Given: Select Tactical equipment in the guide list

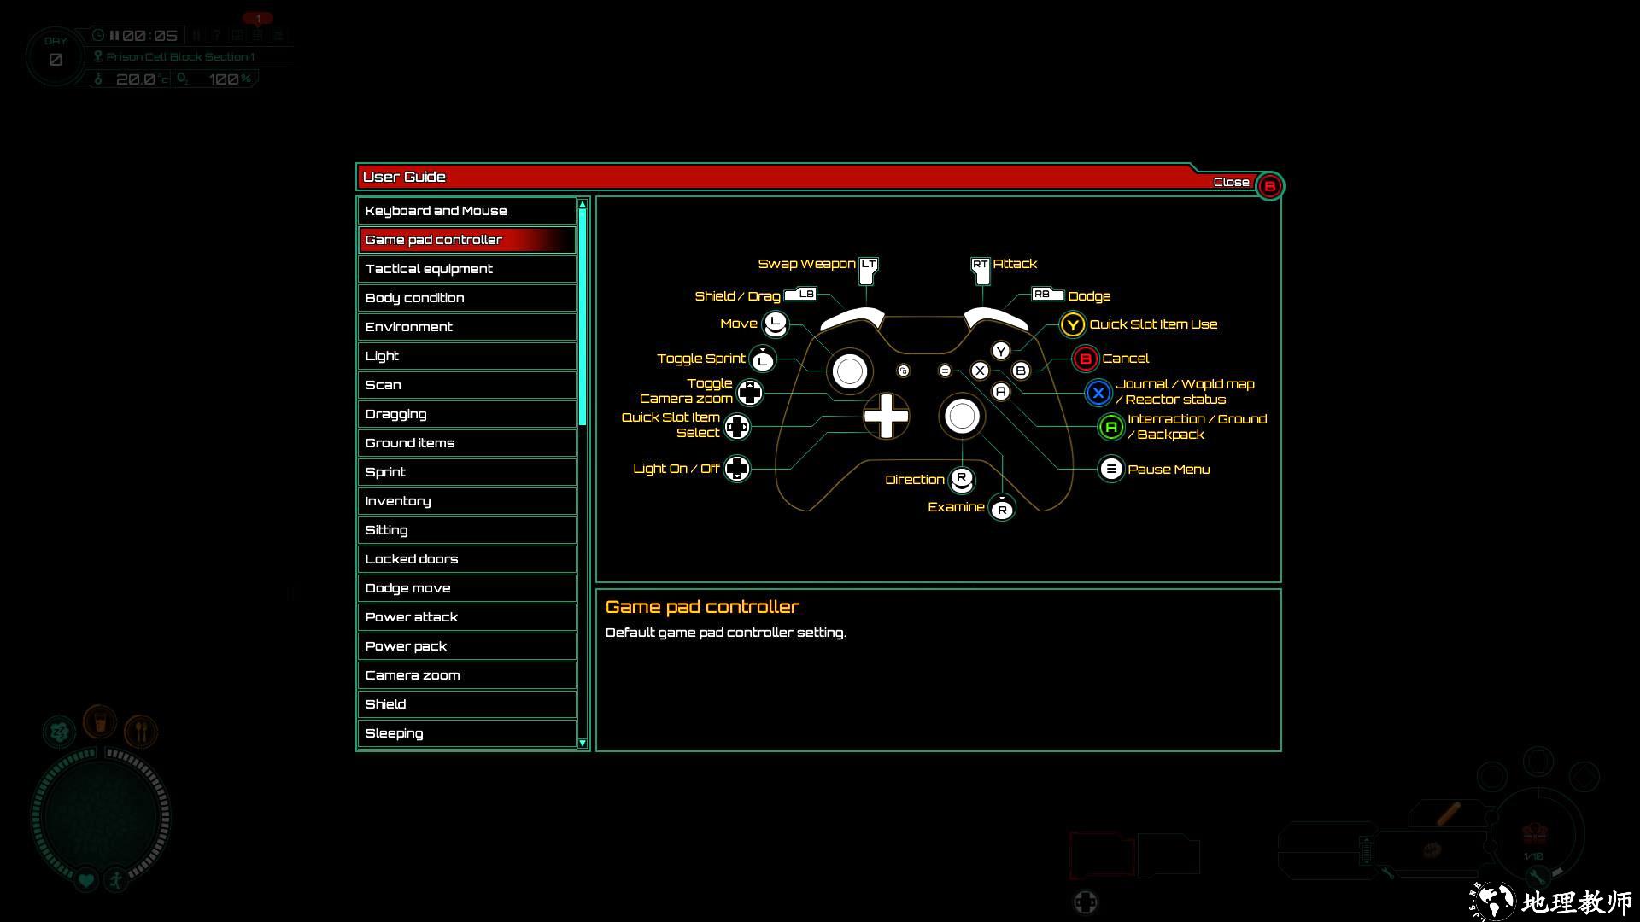Looking at the screenshot, I should [466, 269].
